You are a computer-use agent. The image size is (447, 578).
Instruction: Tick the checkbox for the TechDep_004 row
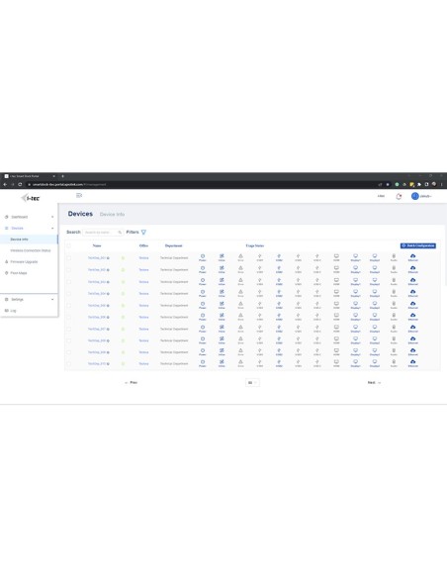(69, 293)
